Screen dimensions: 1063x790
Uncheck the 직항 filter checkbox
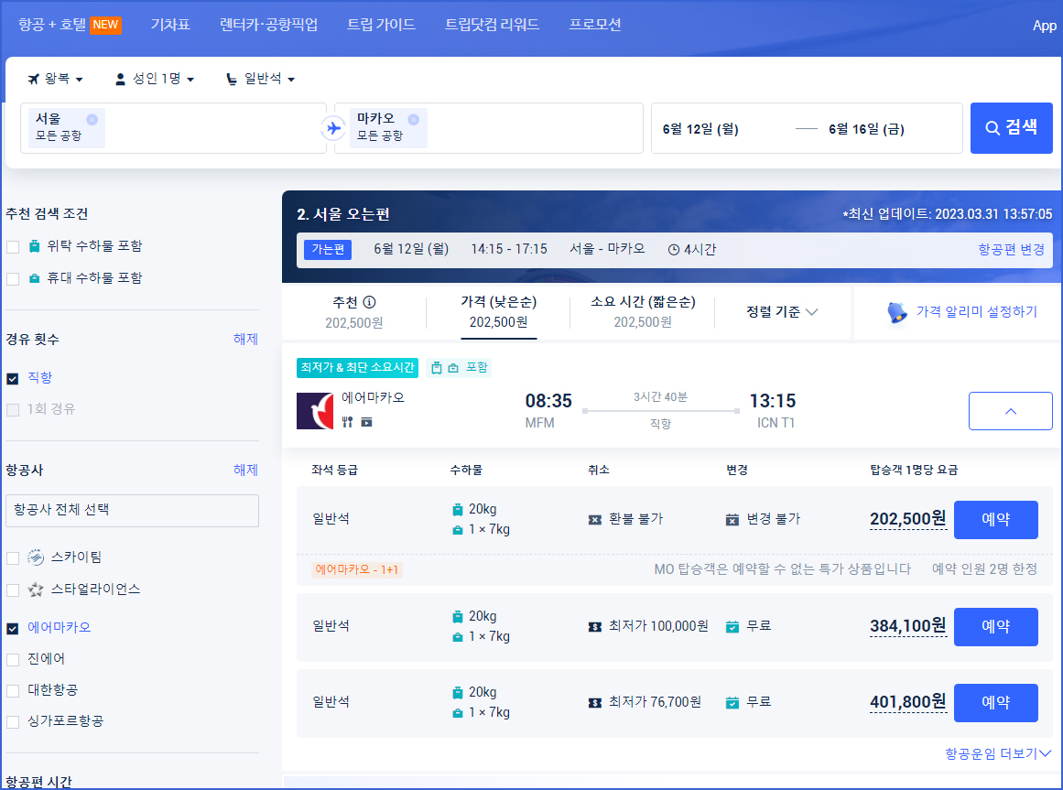(13, 378)
